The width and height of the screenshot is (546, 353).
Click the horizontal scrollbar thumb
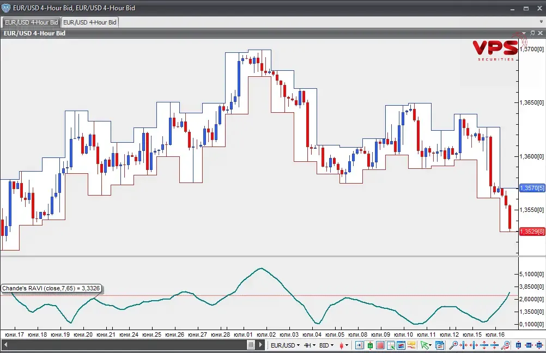[x=251, y=345]
